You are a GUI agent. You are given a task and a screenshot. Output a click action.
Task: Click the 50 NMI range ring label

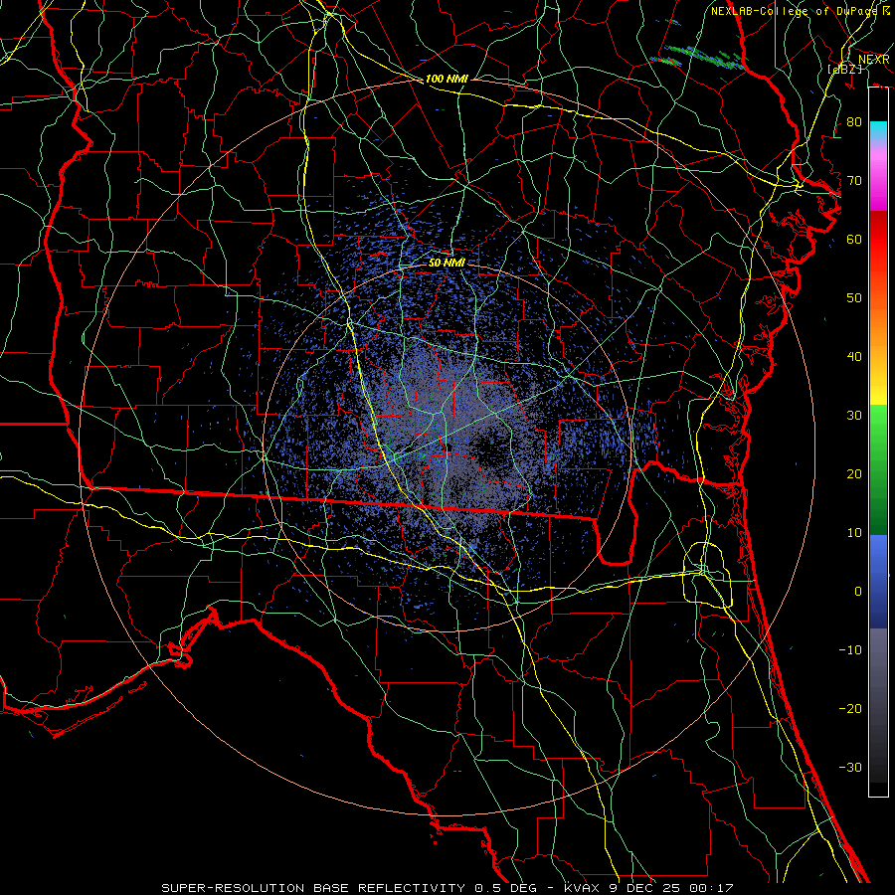pyautogui.click(x=447, y=263)
